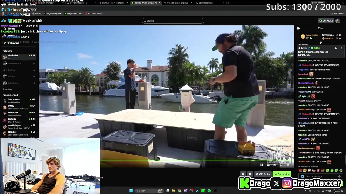
Task: Open the westbabyzo recommended channel
Action: [x=19, y=127]
